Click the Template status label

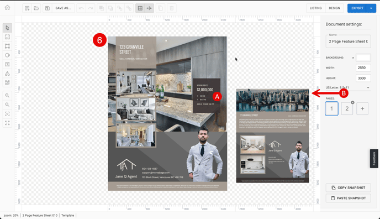[x=67, y=215]
